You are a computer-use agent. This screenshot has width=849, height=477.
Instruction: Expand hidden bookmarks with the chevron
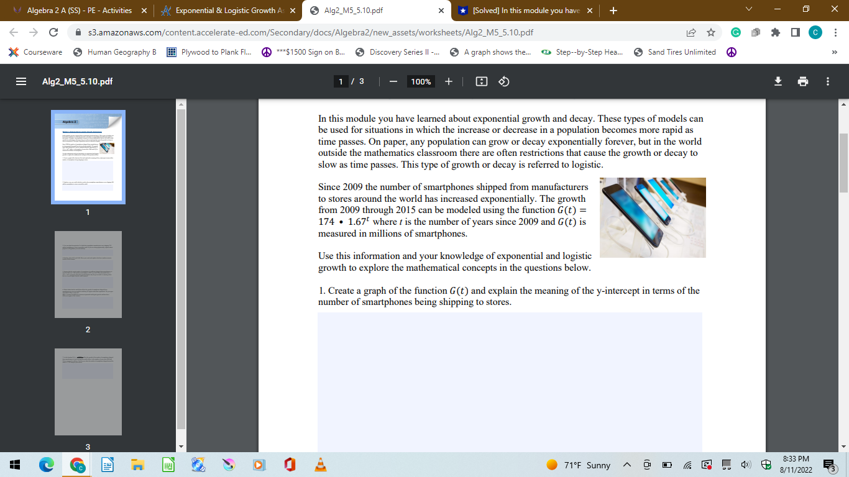(835, 52)
